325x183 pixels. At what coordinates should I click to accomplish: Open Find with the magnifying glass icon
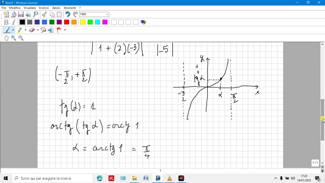[x=36, y=14]
